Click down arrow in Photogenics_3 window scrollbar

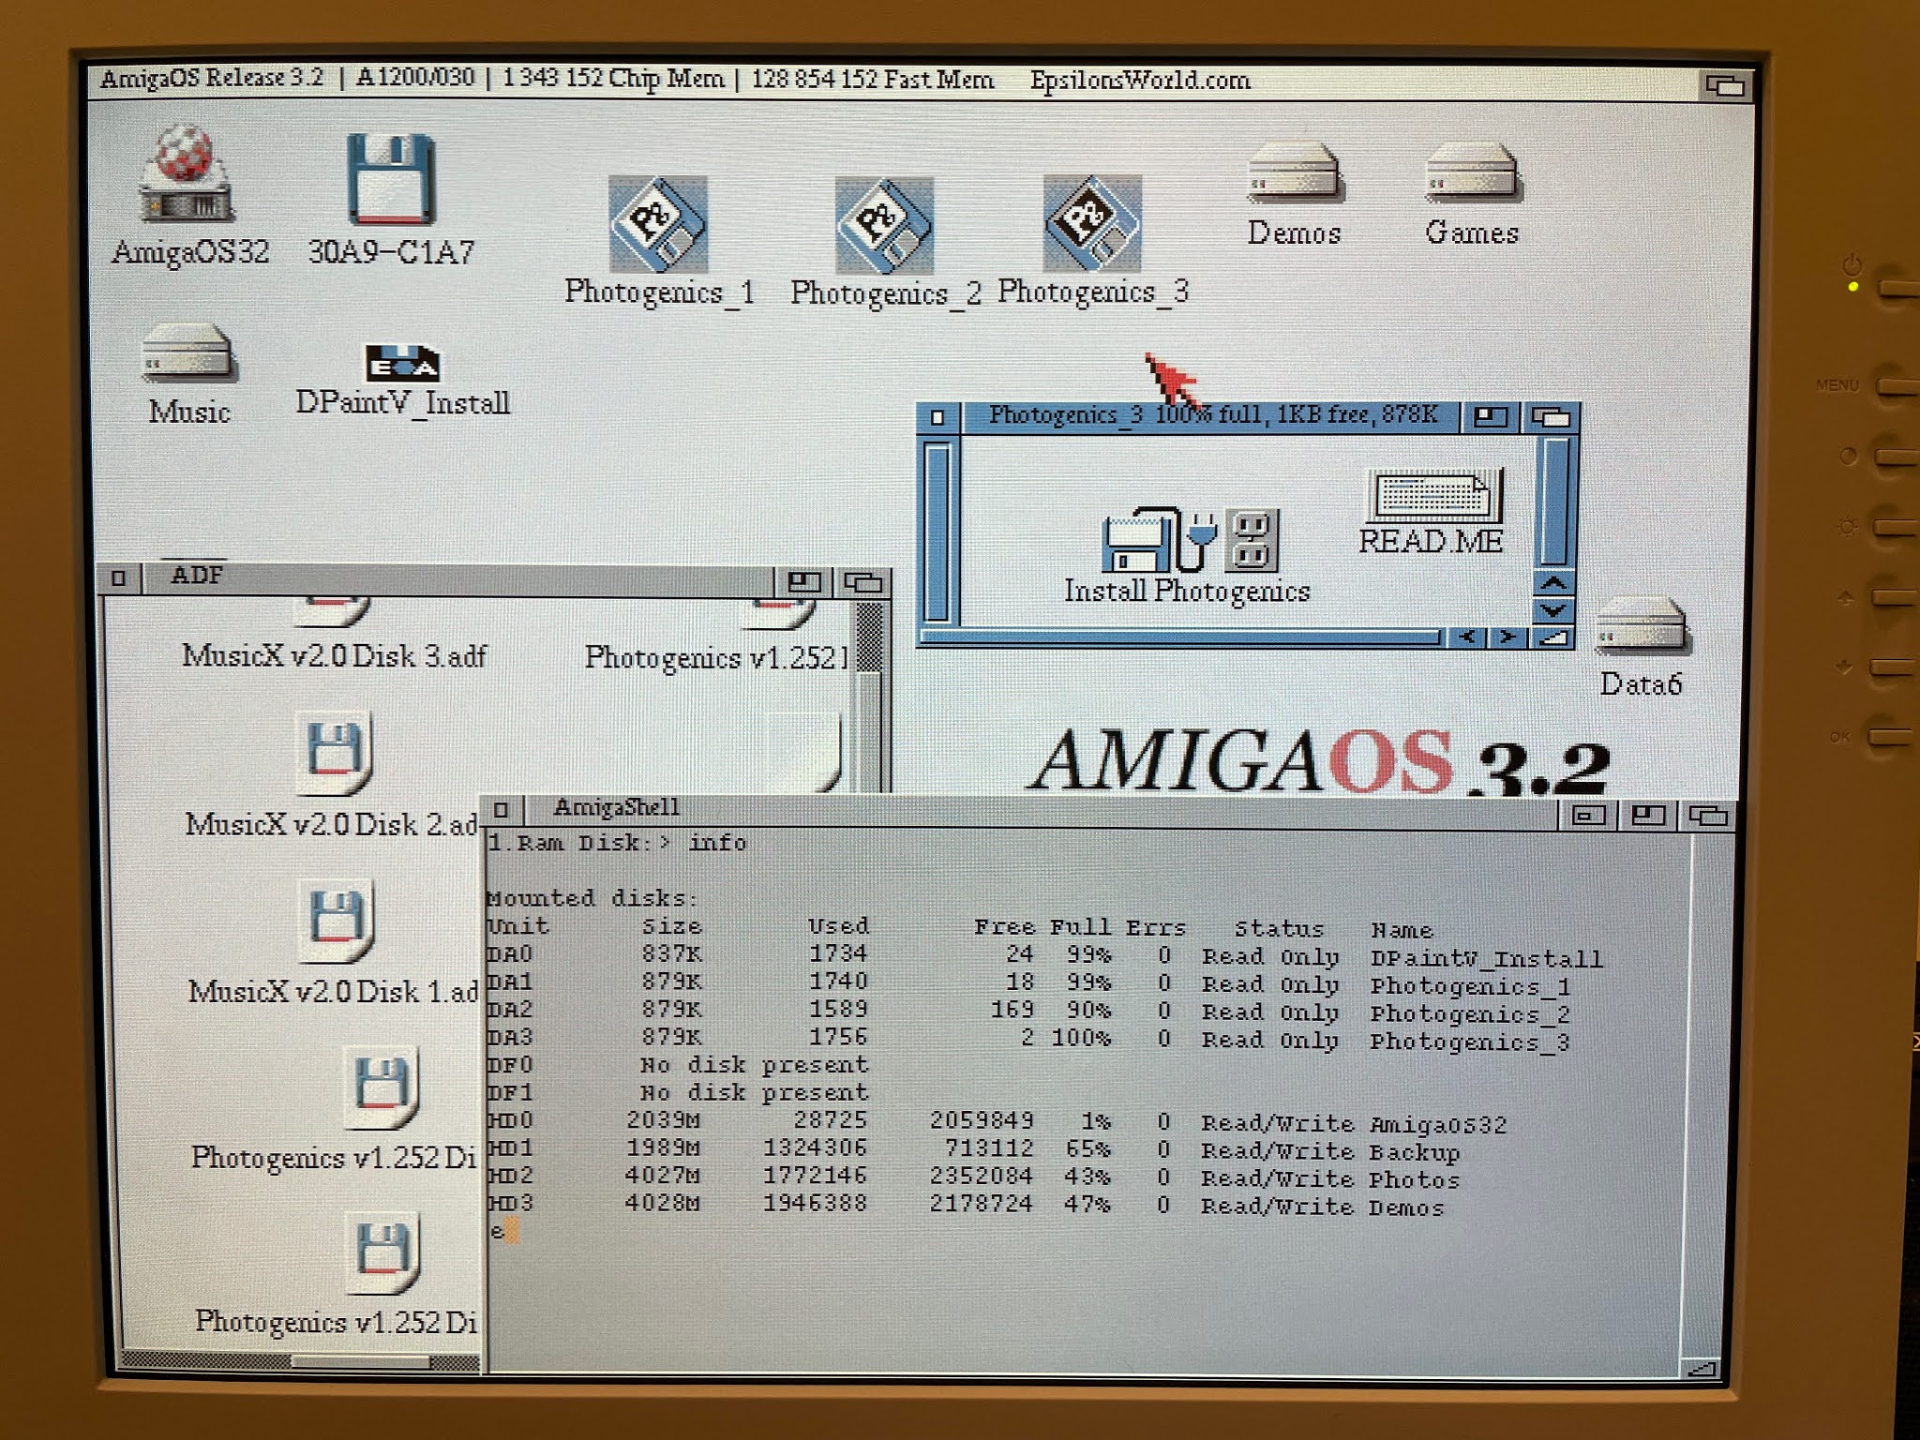tap(1553, 610)
